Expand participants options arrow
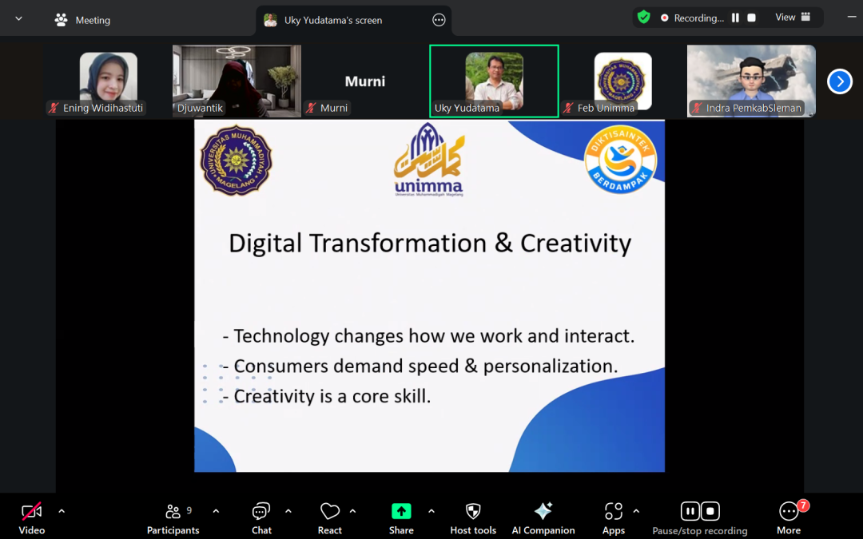 (216, 512)
